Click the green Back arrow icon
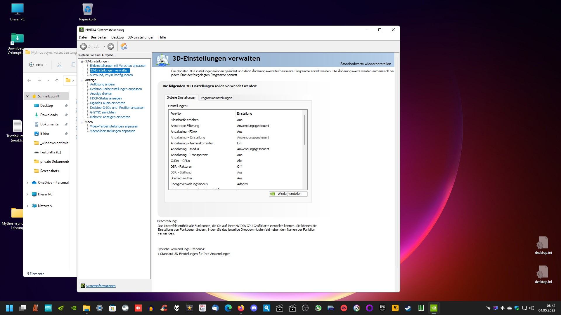561x315 pixels. pyautogui.click(x=84, y=46)
